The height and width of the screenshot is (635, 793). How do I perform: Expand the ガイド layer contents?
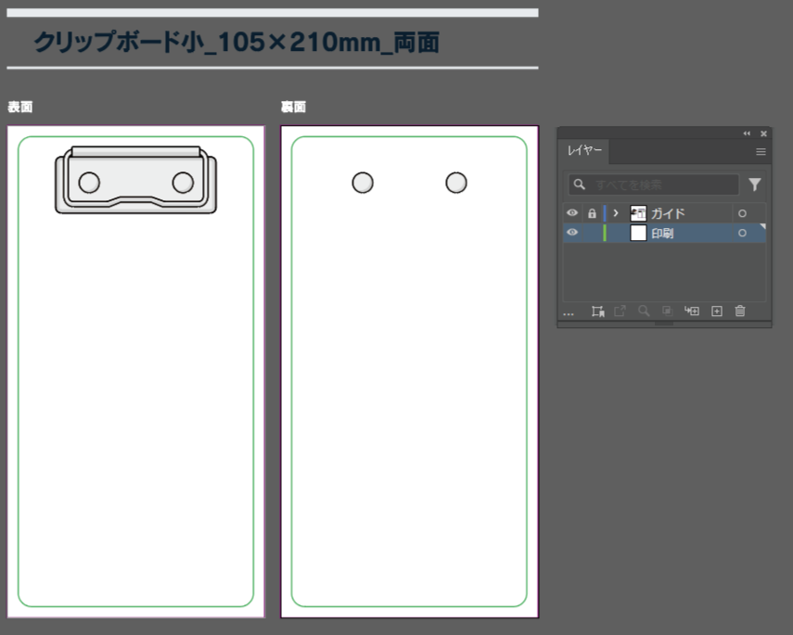pyautogui.click(x=615, y=213)
